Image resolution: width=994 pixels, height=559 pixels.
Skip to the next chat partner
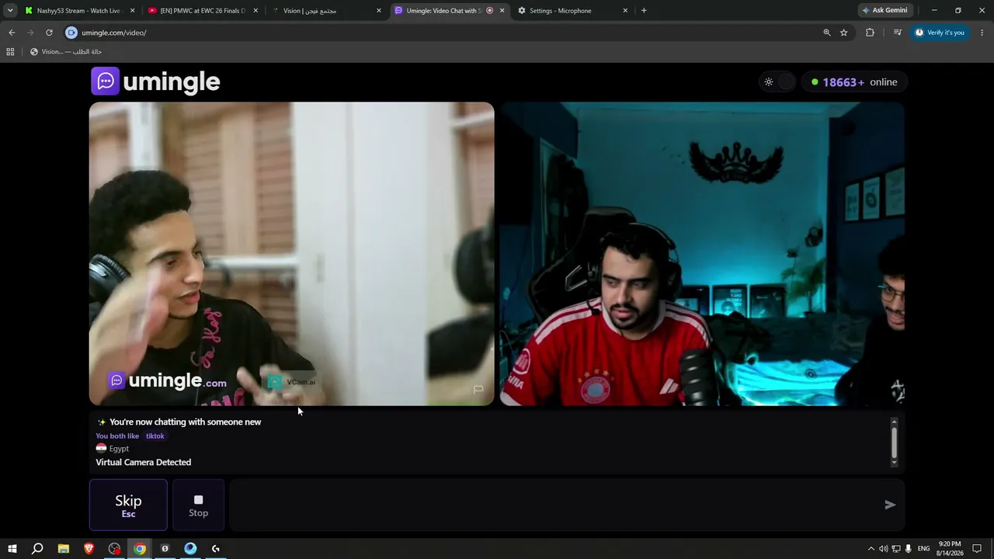128,505
